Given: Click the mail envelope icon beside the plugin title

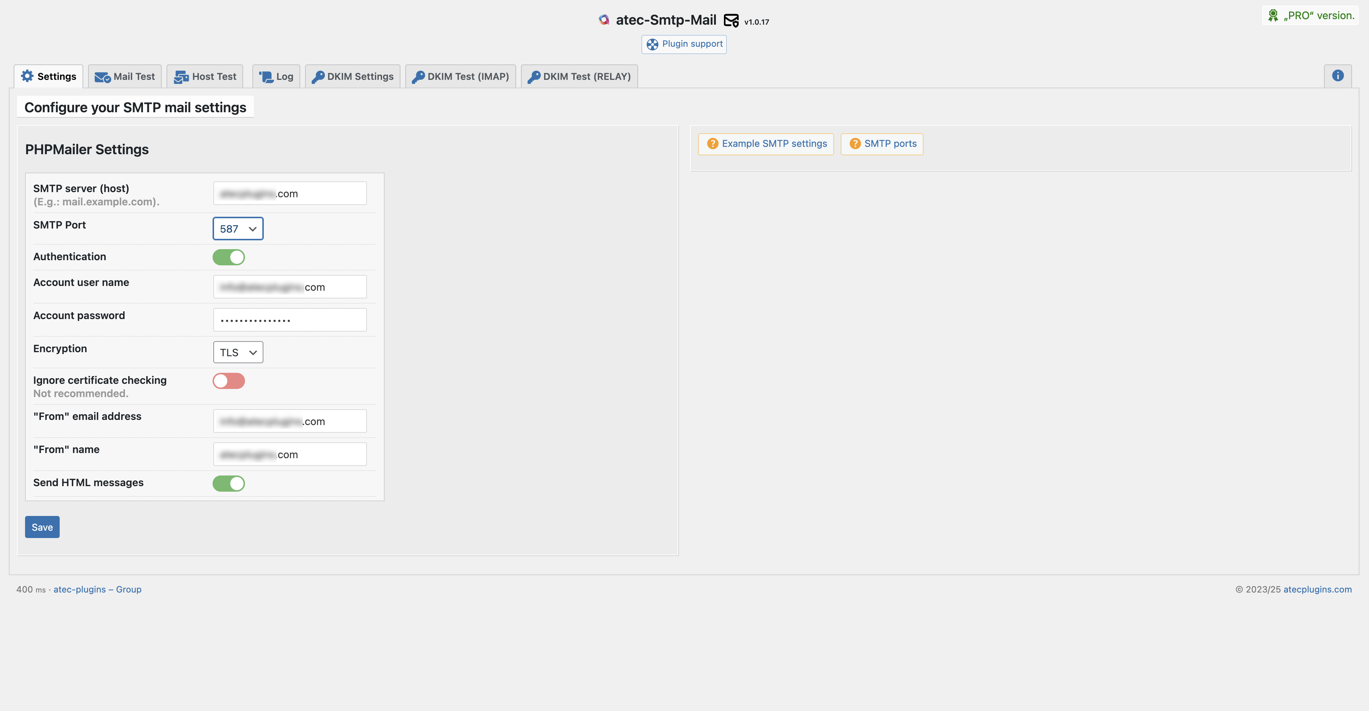Looking at the screenshot, I should click(x=731, y=20).
